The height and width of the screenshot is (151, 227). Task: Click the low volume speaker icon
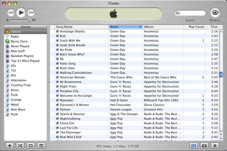[8, 20]
